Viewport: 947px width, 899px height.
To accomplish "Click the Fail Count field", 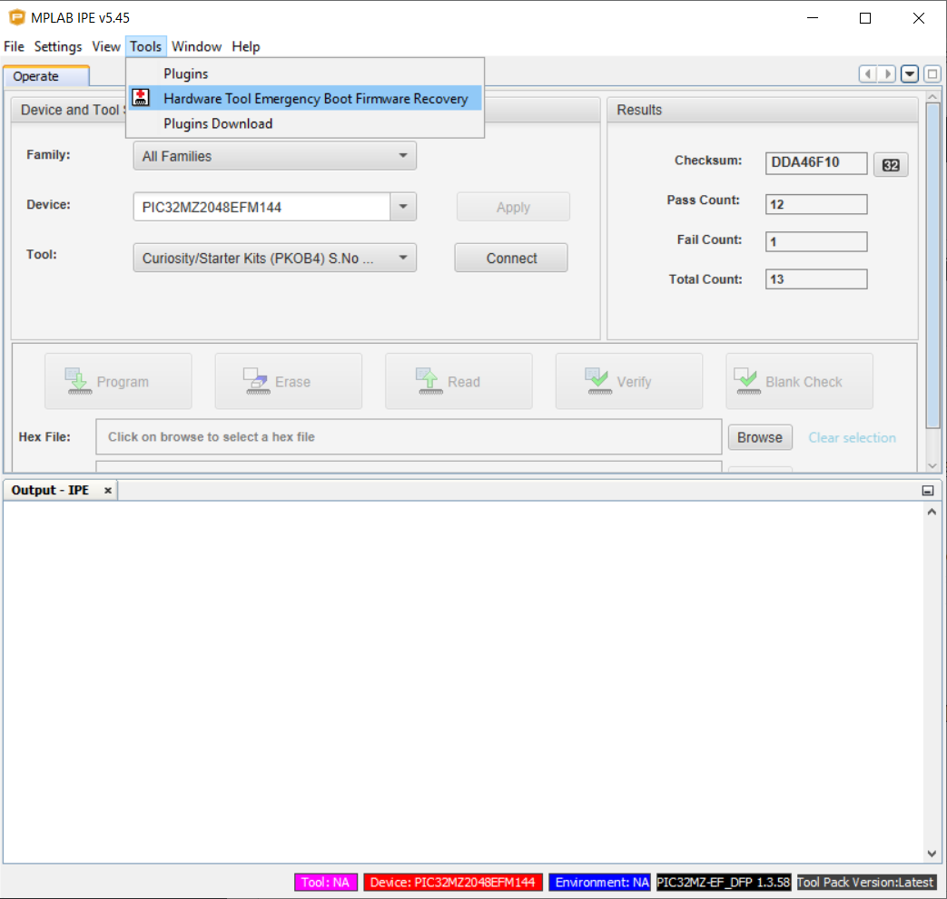I will coord(816,242).
